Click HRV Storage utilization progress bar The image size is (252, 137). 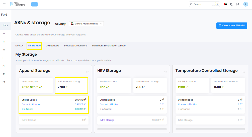[x=132, y=129]
